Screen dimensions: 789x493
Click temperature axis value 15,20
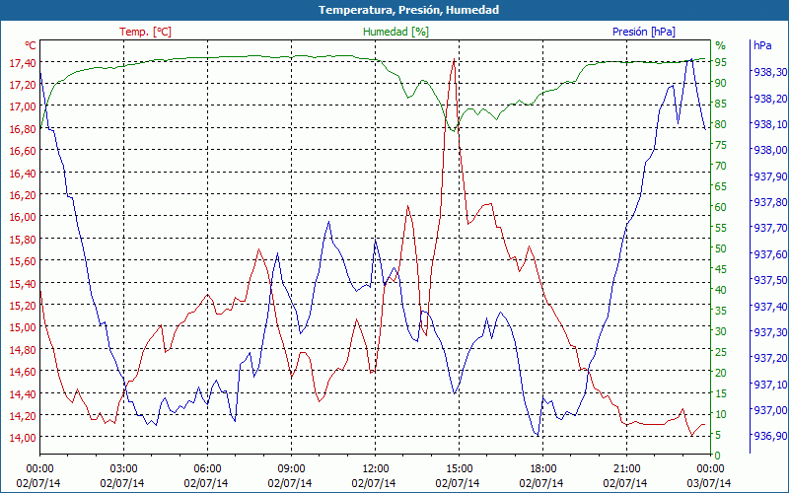[23, 306]
